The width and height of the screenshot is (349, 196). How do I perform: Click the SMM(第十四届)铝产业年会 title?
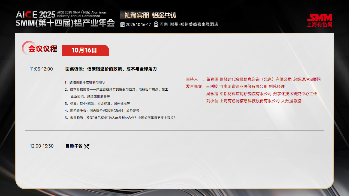(65, 23)
